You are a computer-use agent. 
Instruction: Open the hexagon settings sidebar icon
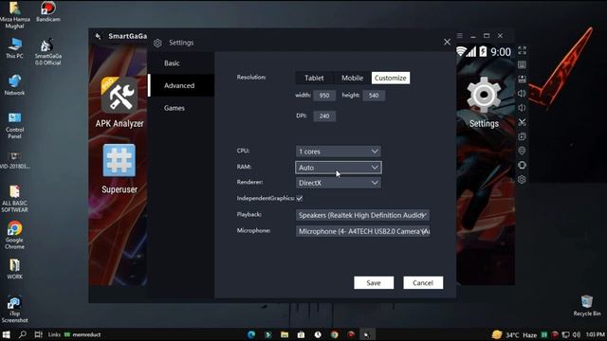(x=522, y=179)
